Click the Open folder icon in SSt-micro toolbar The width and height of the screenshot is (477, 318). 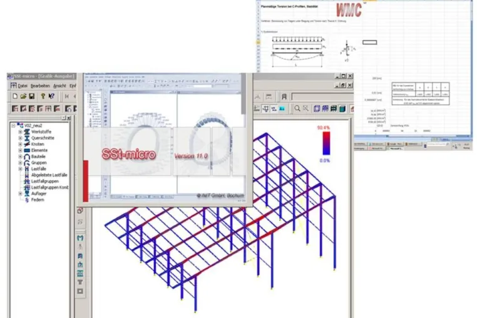coord(23,96)
